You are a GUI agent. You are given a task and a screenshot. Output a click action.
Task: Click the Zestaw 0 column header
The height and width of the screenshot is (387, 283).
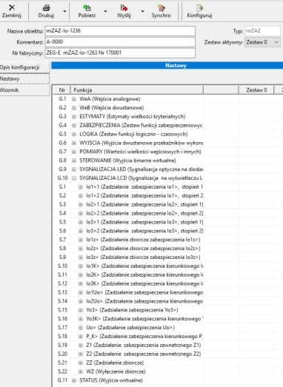256,90
